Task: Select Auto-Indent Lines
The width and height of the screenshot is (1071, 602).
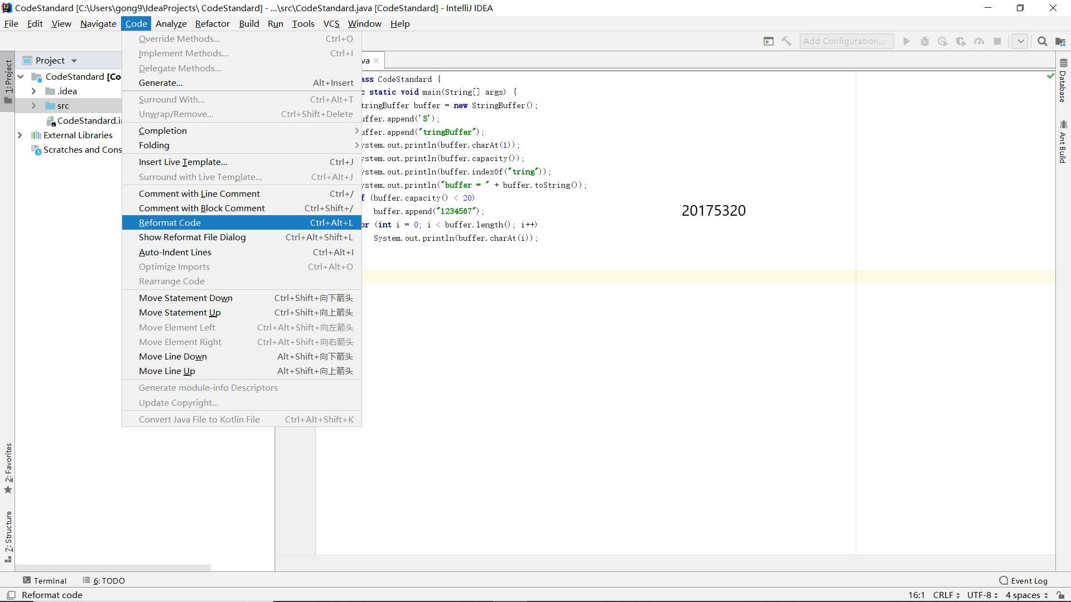Action: click(x=242, y=252)
